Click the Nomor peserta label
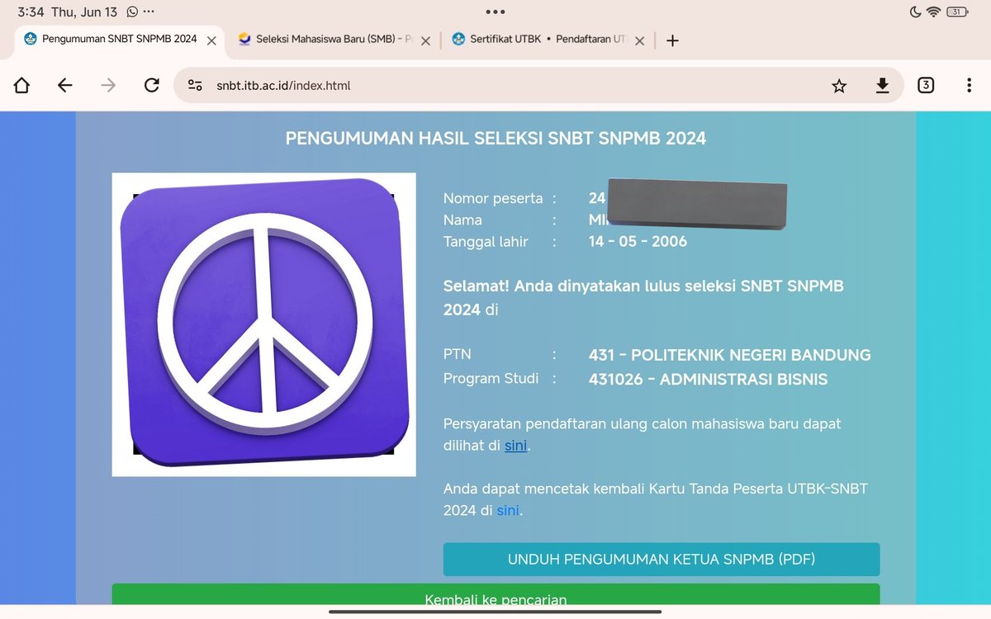 493,198
